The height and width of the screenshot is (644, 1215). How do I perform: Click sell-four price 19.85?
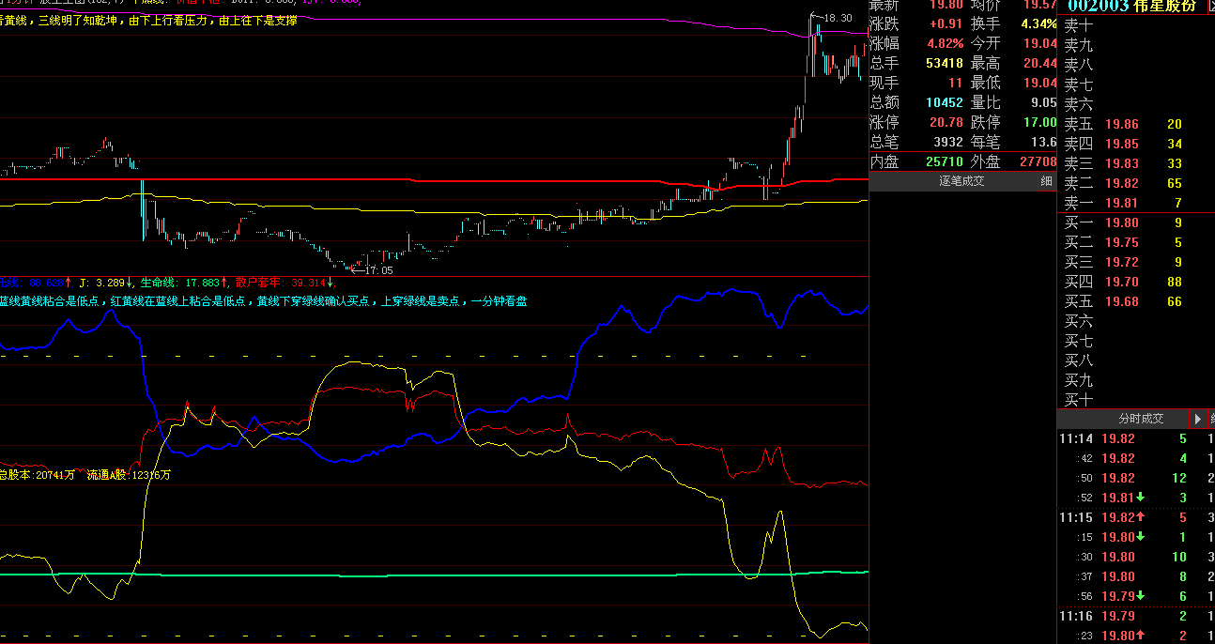tap(1121, 144)
